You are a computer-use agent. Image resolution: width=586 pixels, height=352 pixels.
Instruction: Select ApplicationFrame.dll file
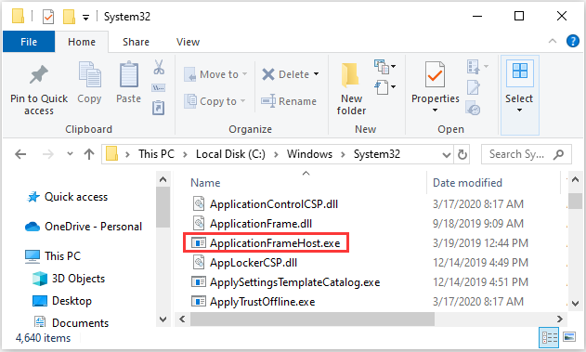tap(261, 224)
